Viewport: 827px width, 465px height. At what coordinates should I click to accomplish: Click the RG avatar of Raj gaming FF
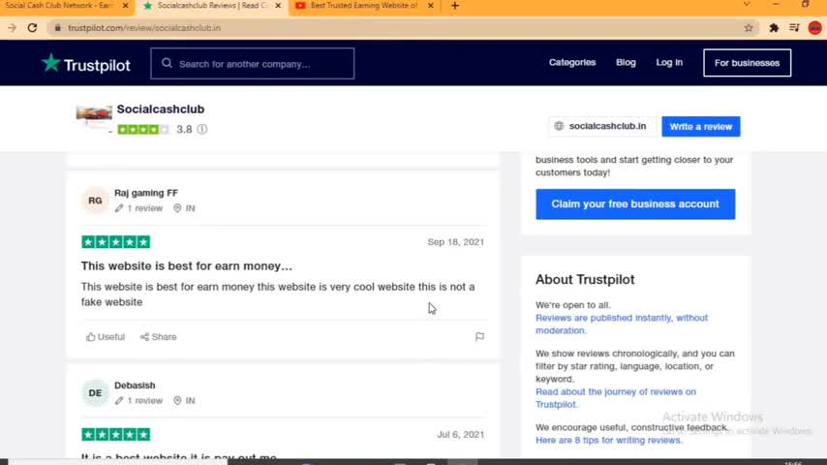coord(95,201)
